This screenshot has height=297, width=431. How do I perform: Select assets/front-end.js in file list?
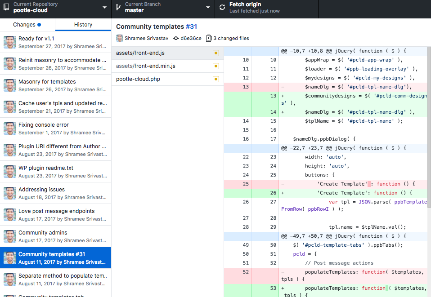tap(167, 53)
